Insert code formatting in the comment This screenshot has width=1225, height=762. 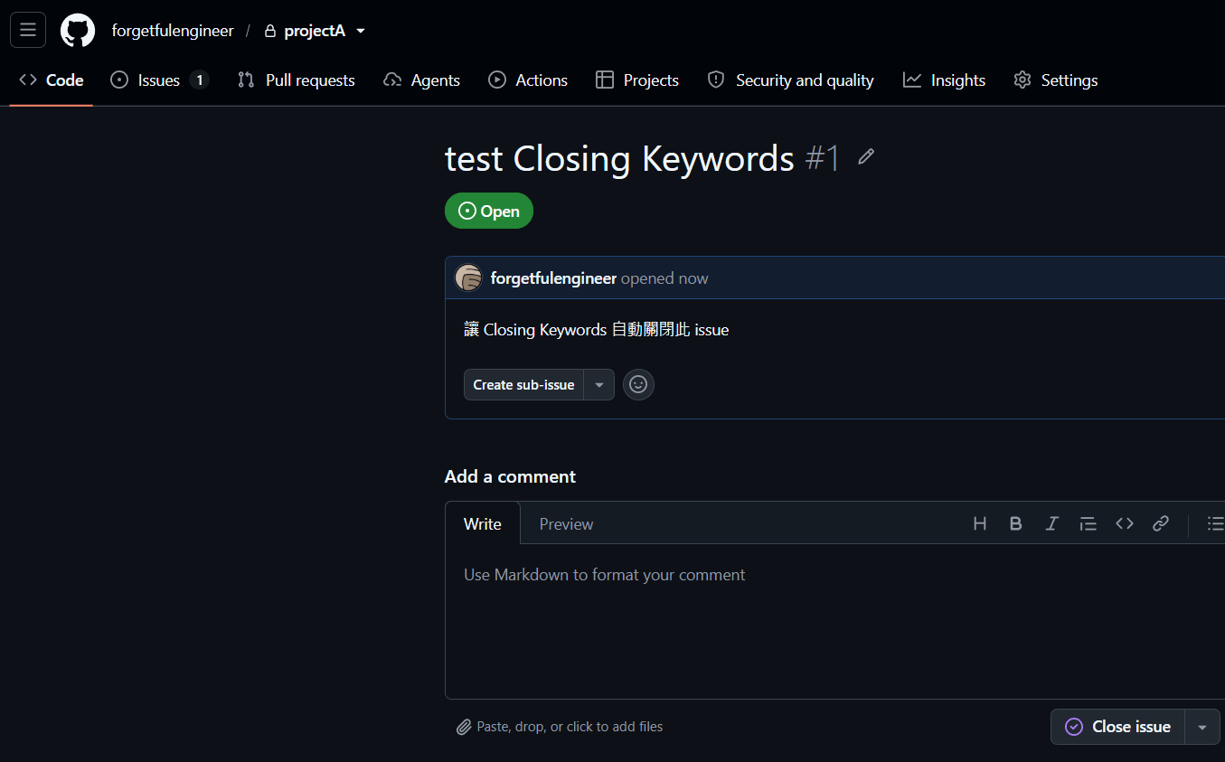point(1125,523)
